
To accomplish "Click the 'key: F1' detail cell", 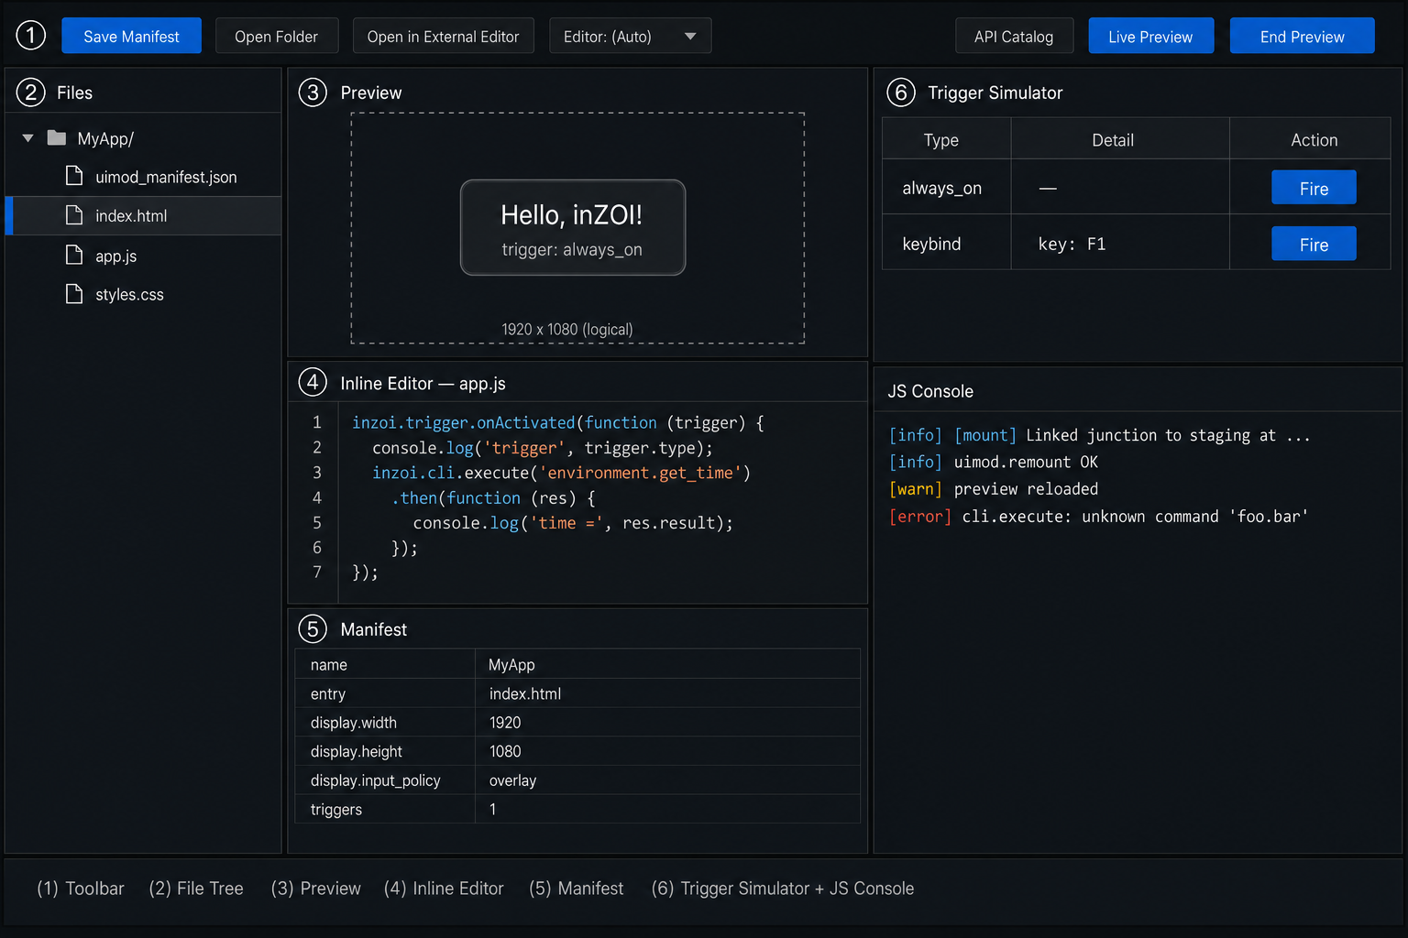I will pyautogui.click(x=1120, y=244).
